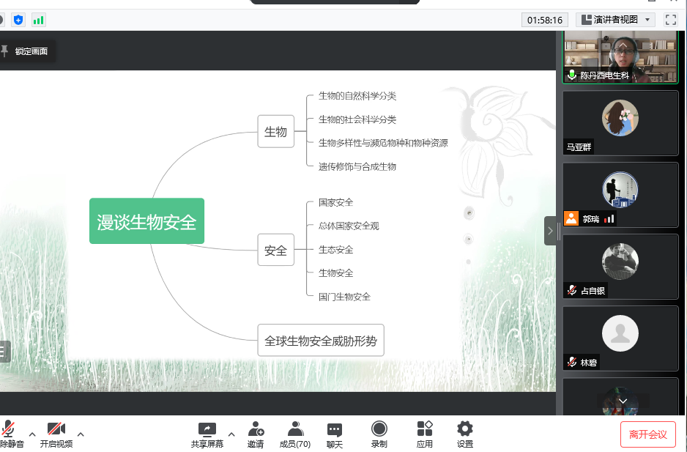
Task: Open the Speaker View (演讲者视图) dropdown
Action: click(615, 20)
